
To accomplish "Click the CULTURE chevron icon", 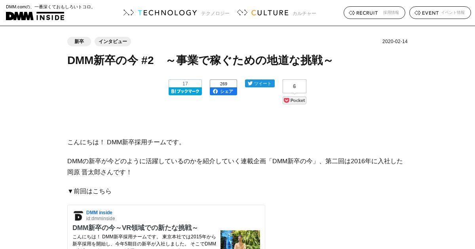I will point(242,13).
